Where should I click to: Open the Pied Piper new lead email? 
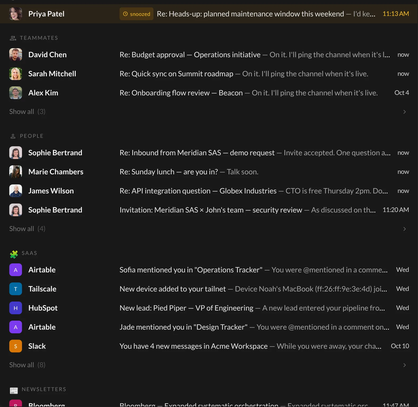click(209, 308)
